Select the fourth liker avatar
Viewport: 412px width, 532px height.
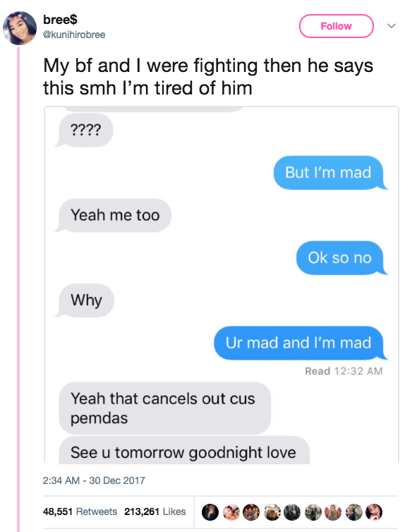(272, 512)
